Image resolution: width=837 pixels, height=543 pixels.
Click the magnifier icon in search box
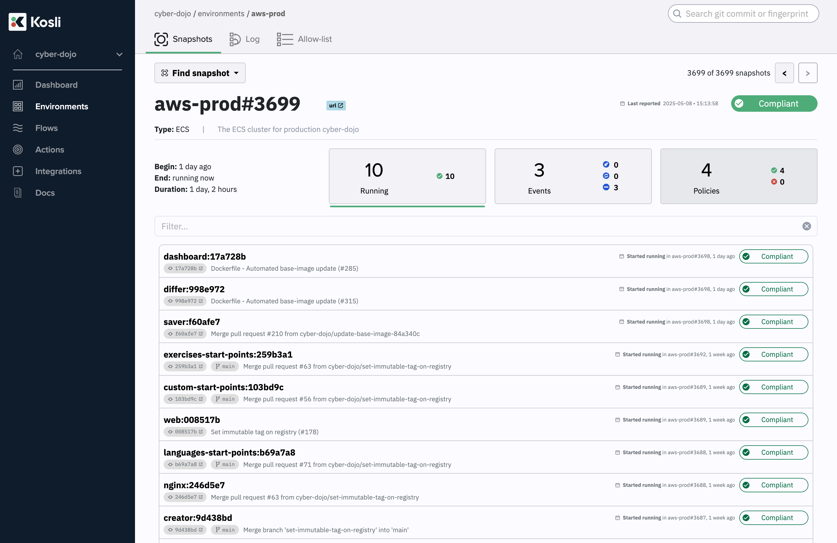click(677, 13)
